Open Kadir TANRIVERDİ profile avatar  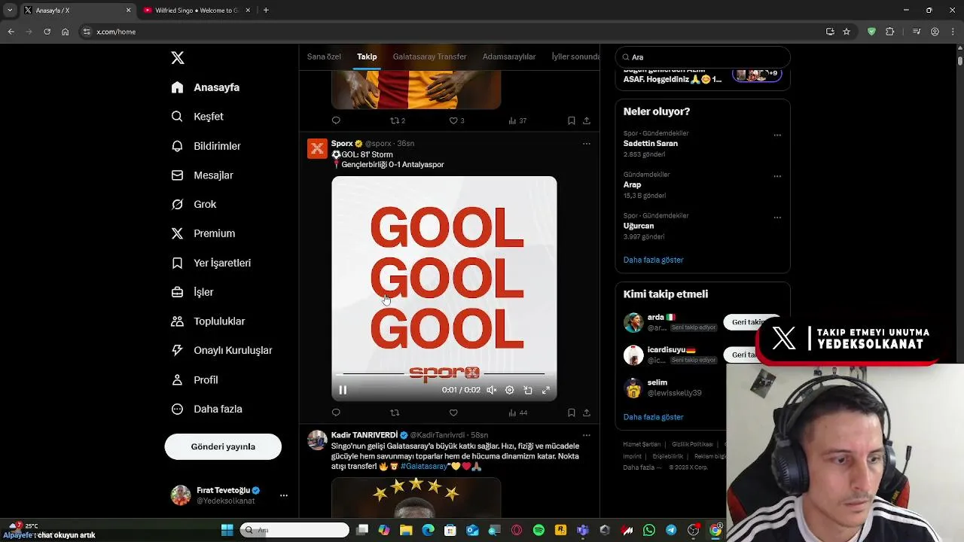(317, 440)
